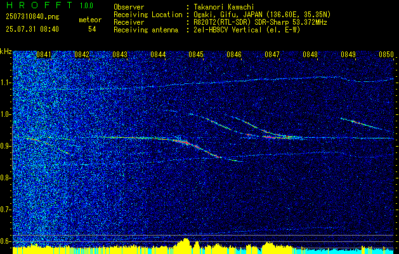Click the 0846 time marker
The height and width of the screenshot is (254, 399).
234,55
